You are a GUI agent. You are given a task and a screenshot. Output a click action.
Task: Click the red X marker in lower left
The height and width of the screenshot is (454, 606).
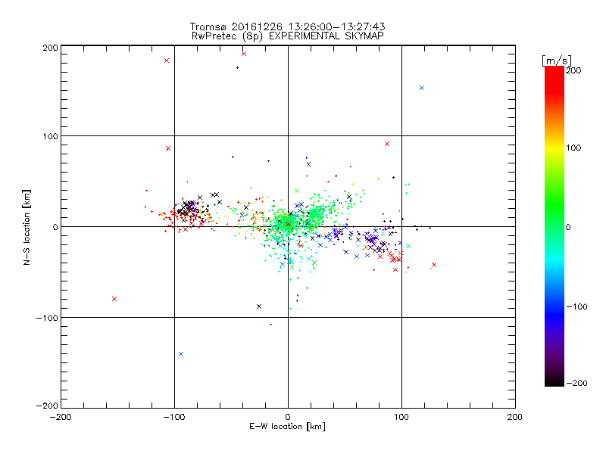[x=114, y=299]
